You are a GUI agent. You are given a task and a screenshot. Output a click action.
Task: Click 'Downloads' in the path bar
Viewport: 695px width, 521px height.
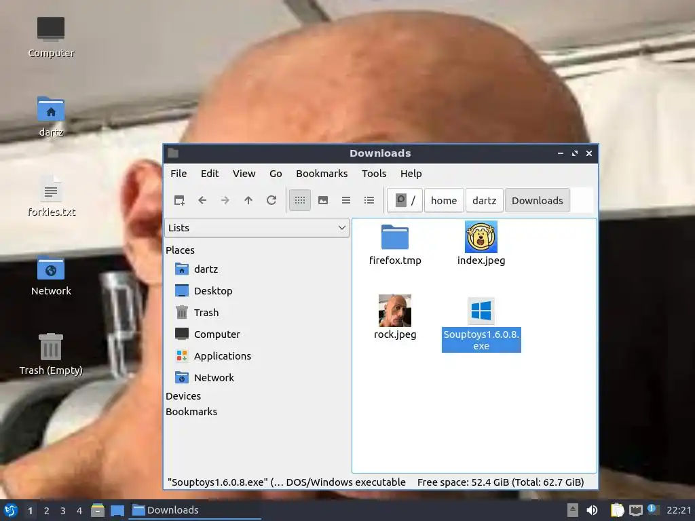(538, 200)
